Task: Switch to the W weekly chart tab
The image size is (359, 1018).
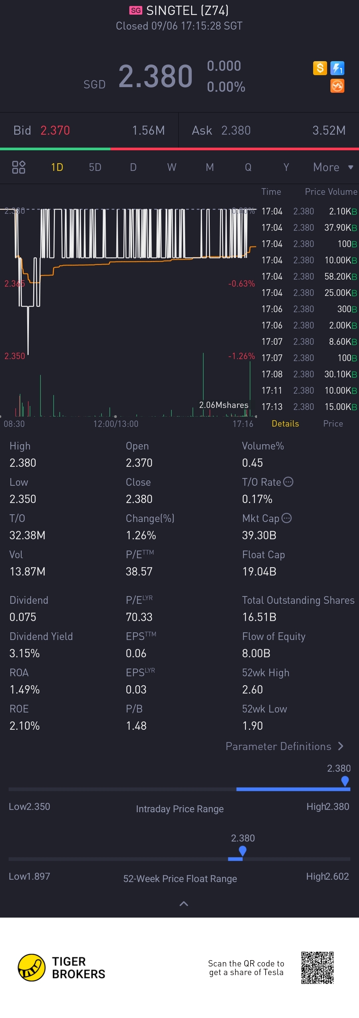Action: pyautogui.click(x=172, y=167)
